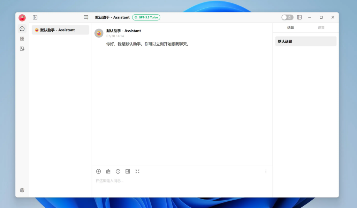Collapse the left assistants panel
Viewport: 357px width, 208px height.
(x=35, y=17)
